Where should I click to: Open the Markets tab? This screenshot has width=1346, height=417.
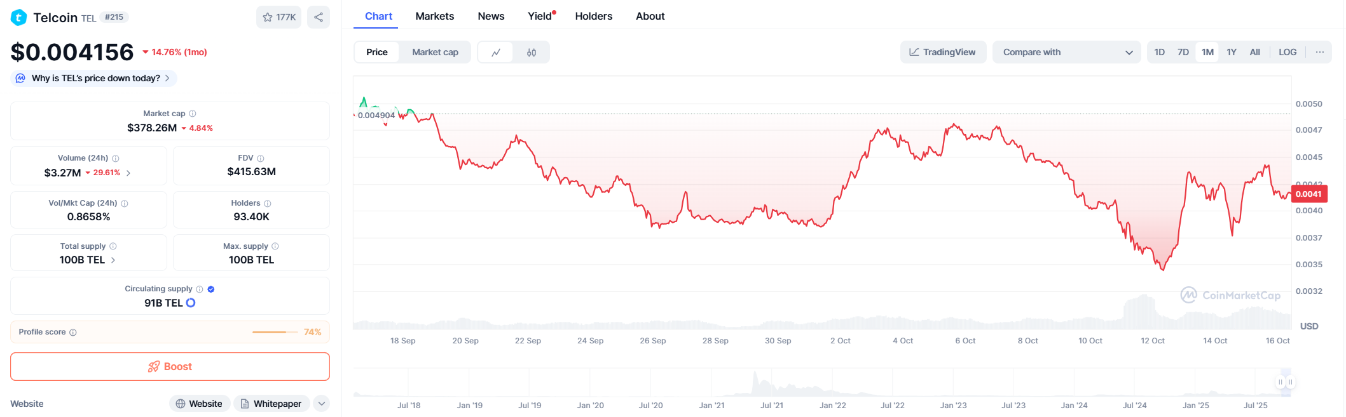point(435,17)
